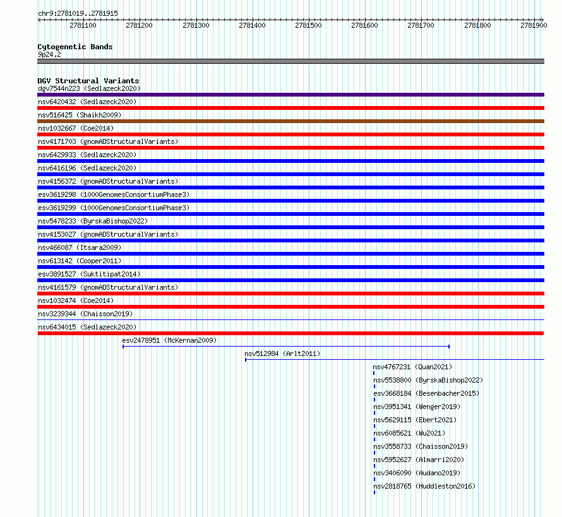This screenshot has width=562, height=517.
Task: Open nsv4156372 (gnomADStructuralVariants) label
Action: 108,181
